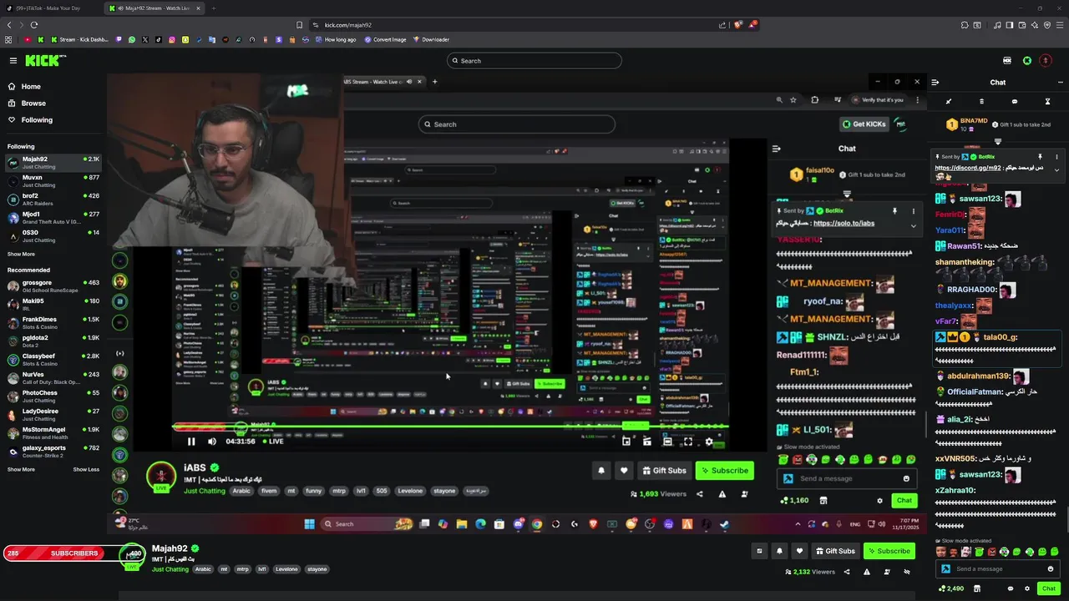
Task: Open chat settings gear icon
Action: click(1027, 588)
